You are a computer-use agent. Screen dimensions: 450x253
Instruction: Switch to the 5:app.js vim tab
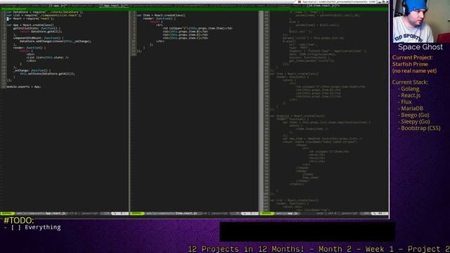(58, 6)
